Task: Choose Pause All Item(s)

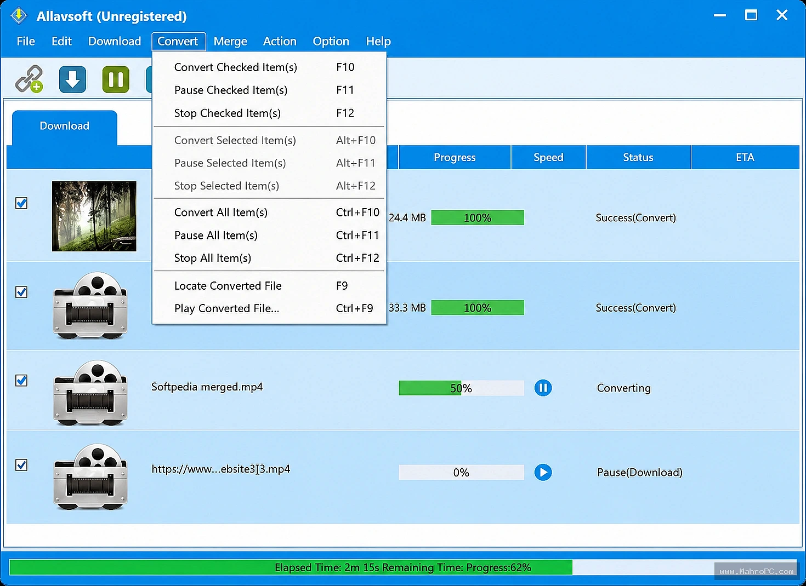Action: (x=269, y=235)
